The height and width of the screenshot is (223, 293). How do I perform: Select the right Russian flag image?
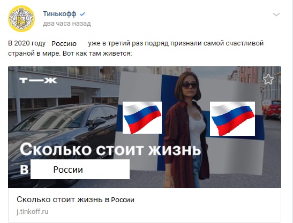click(x=232, y=119)
